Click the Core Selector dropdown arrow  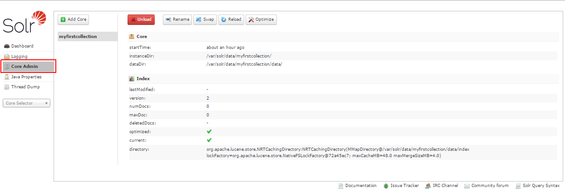point(46,103)
